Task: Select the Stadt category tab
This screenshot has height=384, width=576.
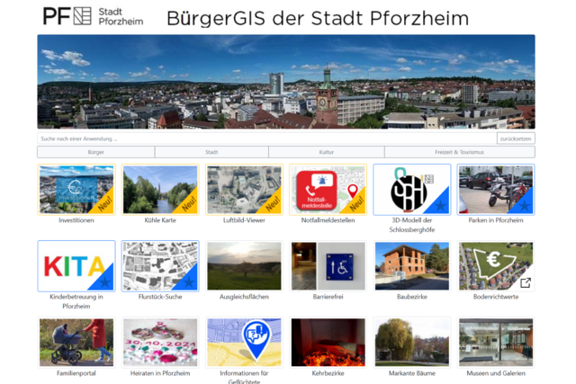Action: [x=211, y=152]
